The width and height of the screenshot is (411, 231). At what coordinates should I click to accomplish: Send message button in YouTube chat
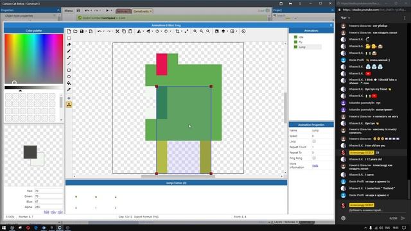pyautogui.click(x=403, y=218)
